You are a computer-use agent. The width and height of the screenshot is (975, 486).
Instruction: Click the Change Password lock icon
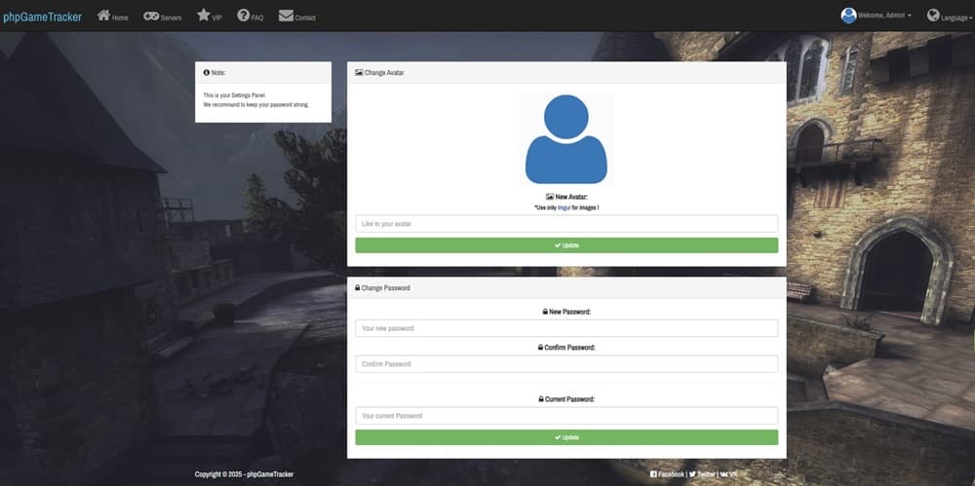pos(358,287)
